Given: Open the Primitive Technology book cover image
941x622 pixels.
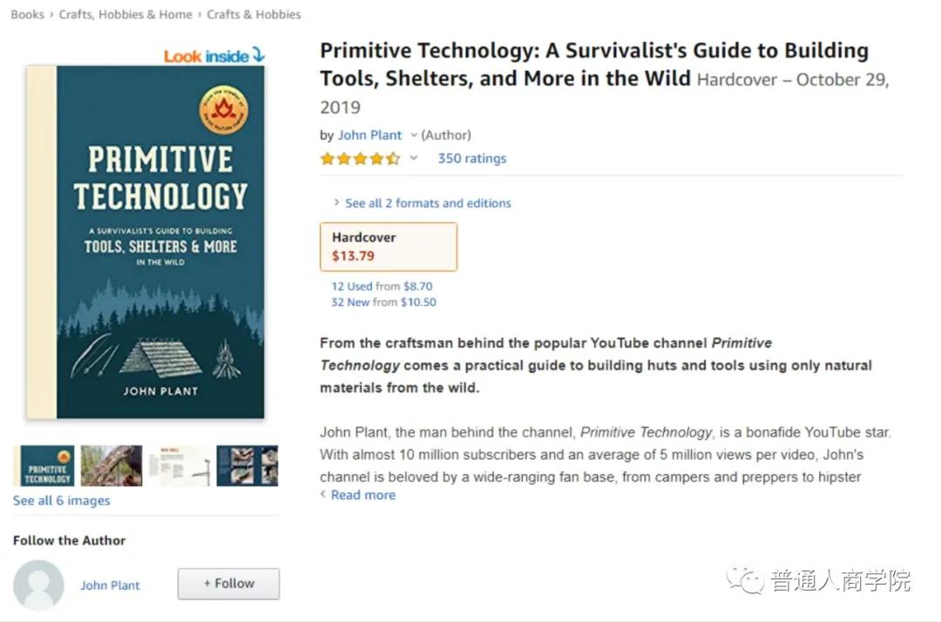Looking at the screenshot, I should point(146,242).
